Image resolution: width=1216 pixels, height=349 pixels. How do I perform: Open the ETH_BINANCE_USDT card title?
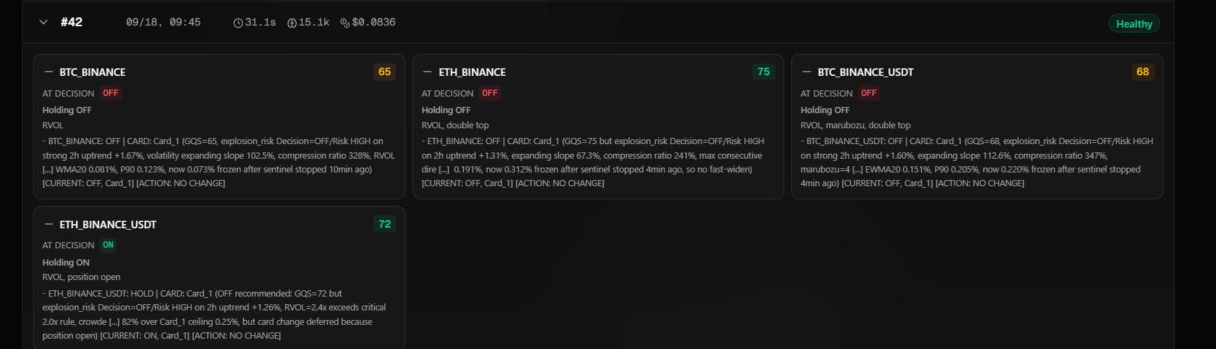(108, 224)
